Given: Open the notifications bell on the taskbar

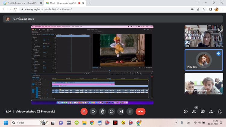Looking at the screenshot, I should pos(221,123).
